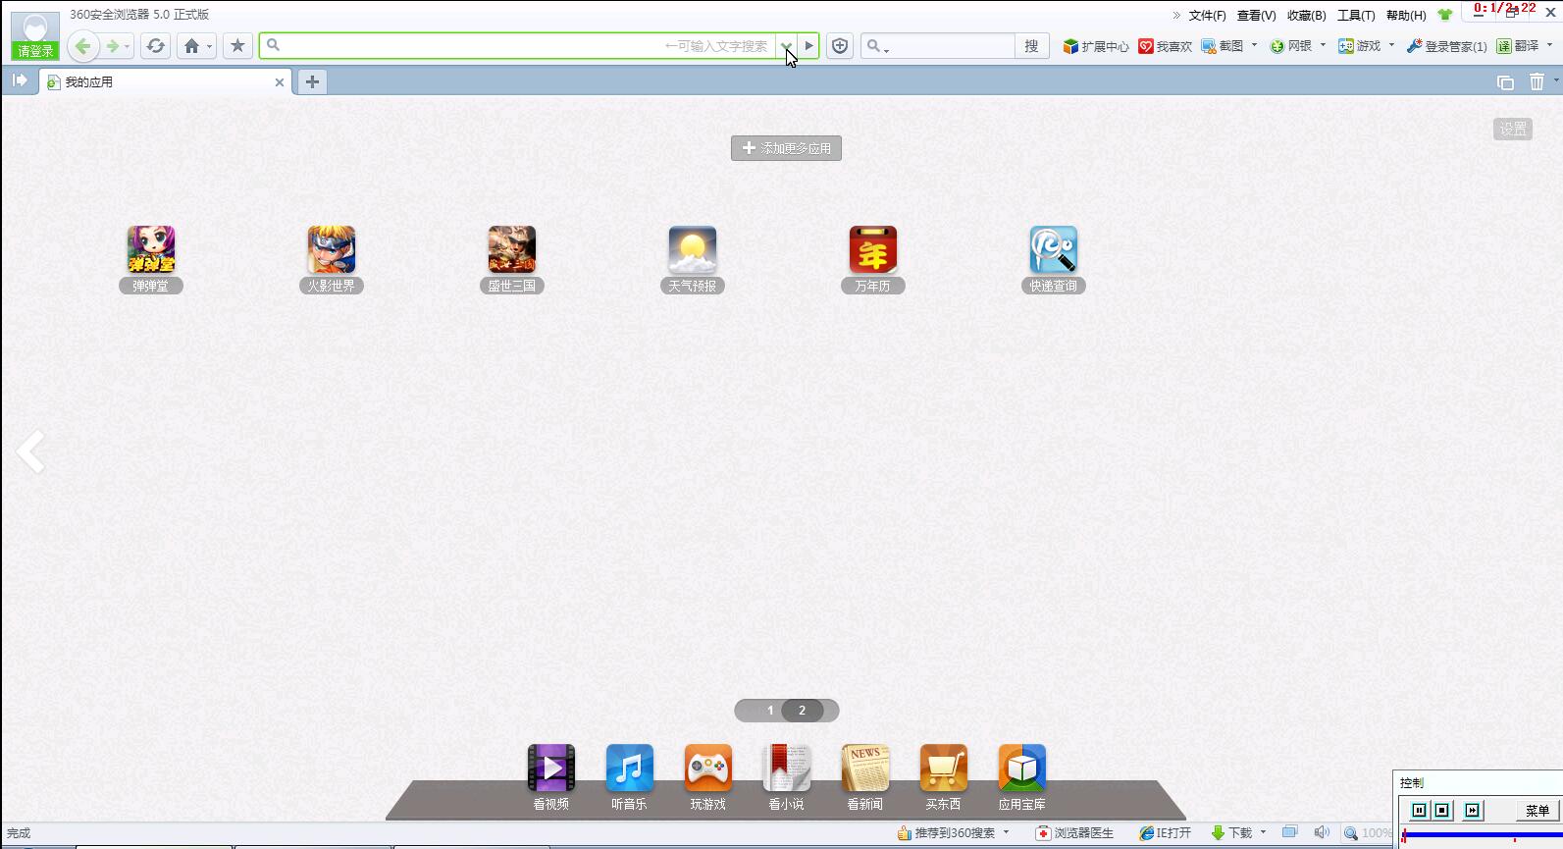This screenshot has height=849, width=1563.
Task: Click the green shirt skin icon
Action: pos(1444,15)
